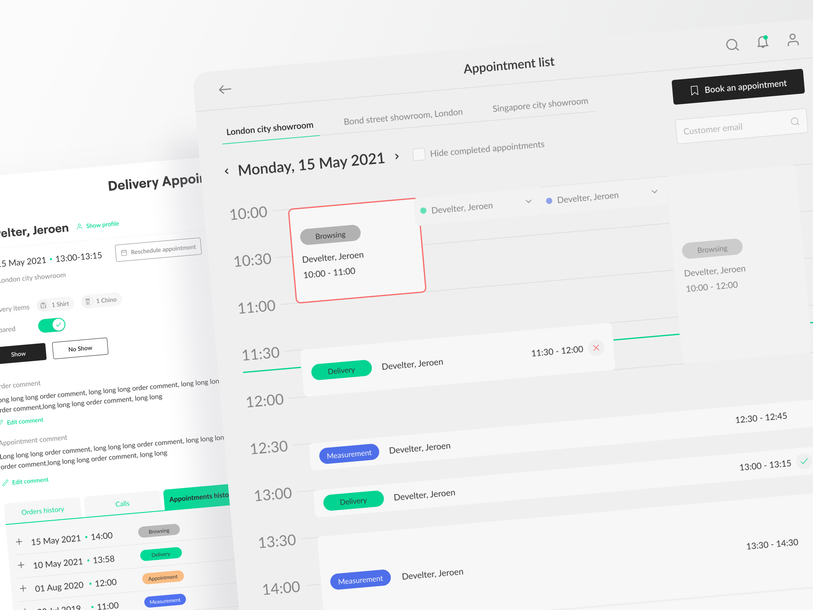Expand the green Develter, Jeroen dropdown
The height and width of the screenshot is (610, 813).
click(x=528, y=202)
